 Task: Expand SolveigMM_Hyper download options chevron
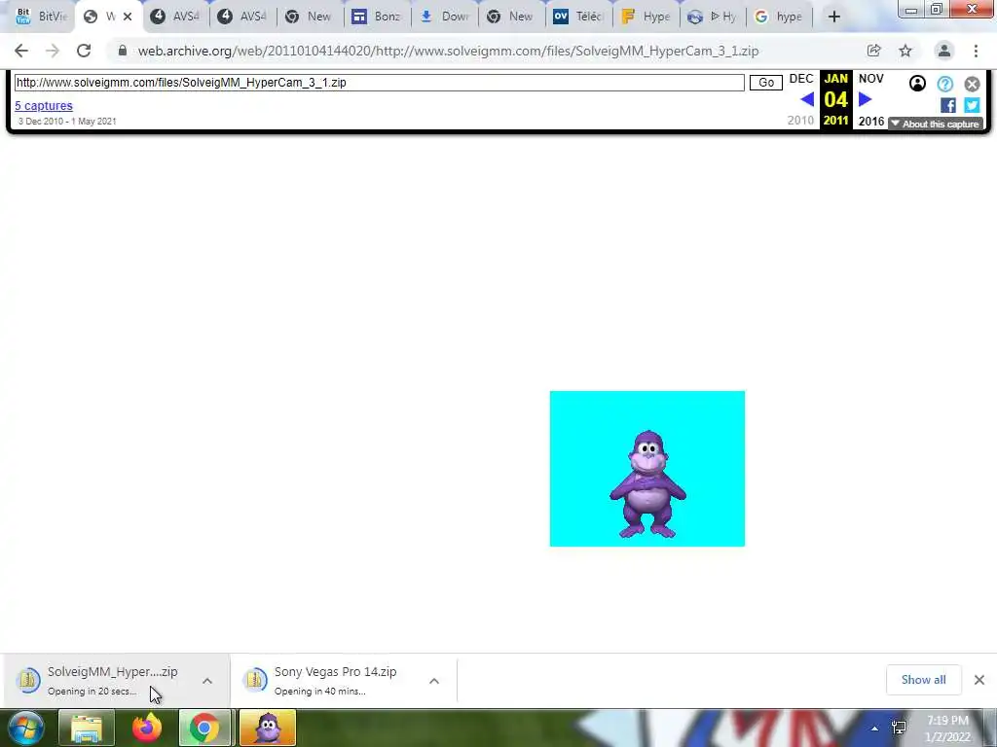click(x=207, y=680)
